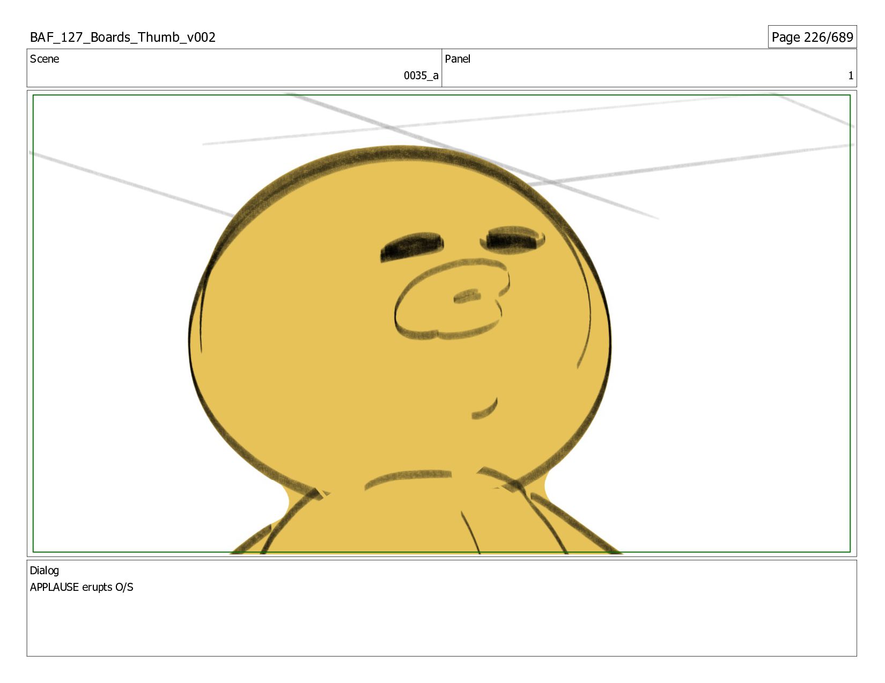The width and height of the screenshot is (885, 683).
Task: Click the Page 226/689 indicator
Action: (x=812, y=37)
